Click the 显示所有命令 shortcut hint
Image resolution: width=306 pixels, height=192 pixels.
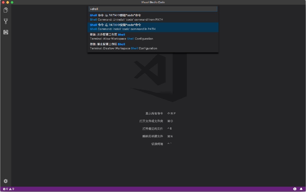pyautogui.click(x=154, y=113)
